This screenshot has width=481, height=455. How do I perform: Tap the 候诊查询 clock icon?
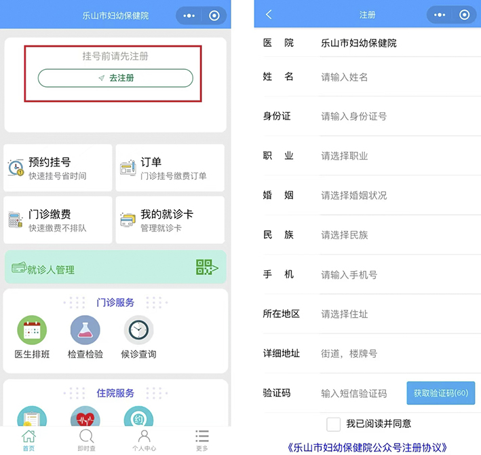138,331
